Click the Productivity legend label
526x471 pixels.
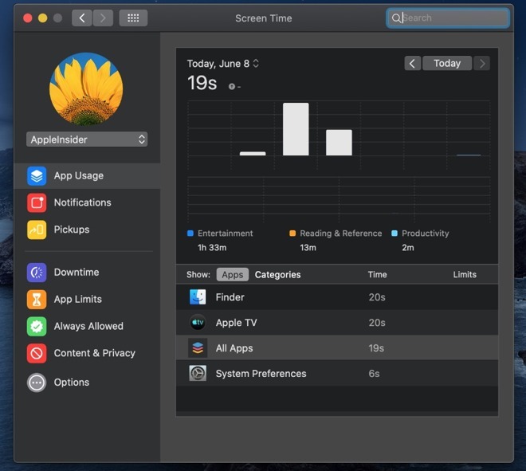[x=426, y=234]
